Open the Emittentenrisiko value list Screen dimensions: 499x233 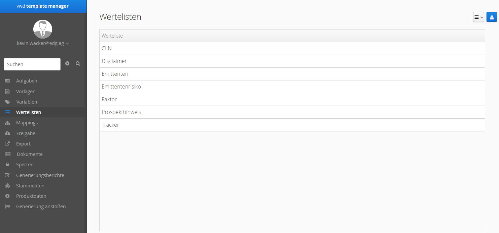(121, 87)
